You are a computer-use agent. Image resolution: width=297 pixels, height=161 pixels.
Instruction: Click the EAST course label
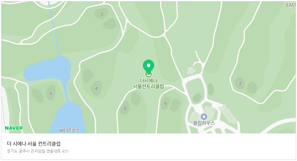coord(291,5)
